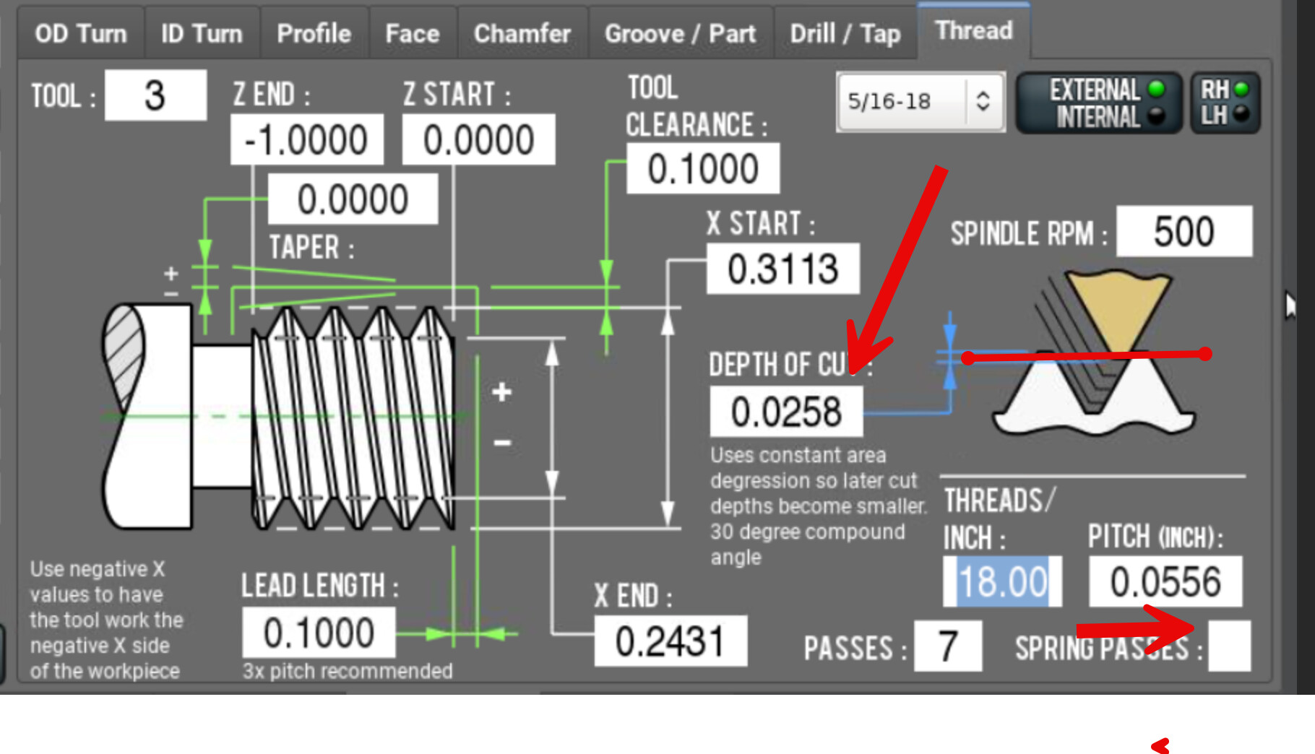Toggle the External/Internal thread button

(1099, 103)
